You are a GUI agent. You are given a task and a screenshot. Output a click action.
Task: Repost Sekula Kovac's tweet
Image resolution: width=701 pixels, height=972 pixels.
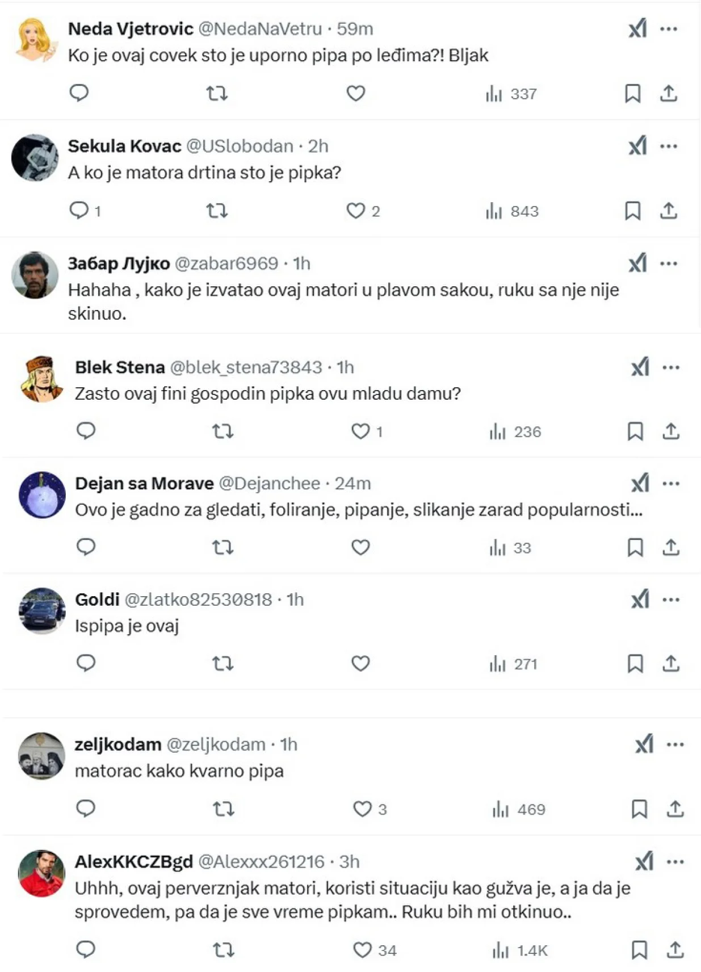click(x=217, y=211)
